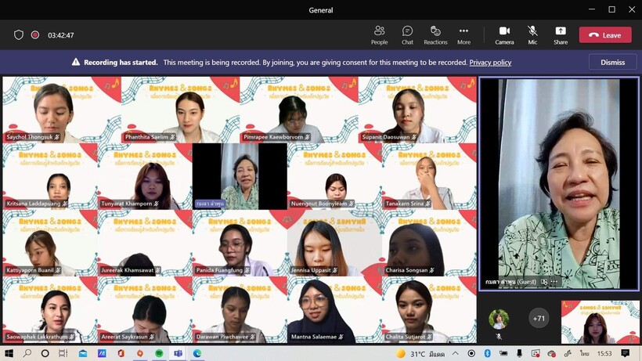Viewport: 642px width, 361px height.
Task: Click the taskbar clock showing 15:53
Action: tap(605, 354)
